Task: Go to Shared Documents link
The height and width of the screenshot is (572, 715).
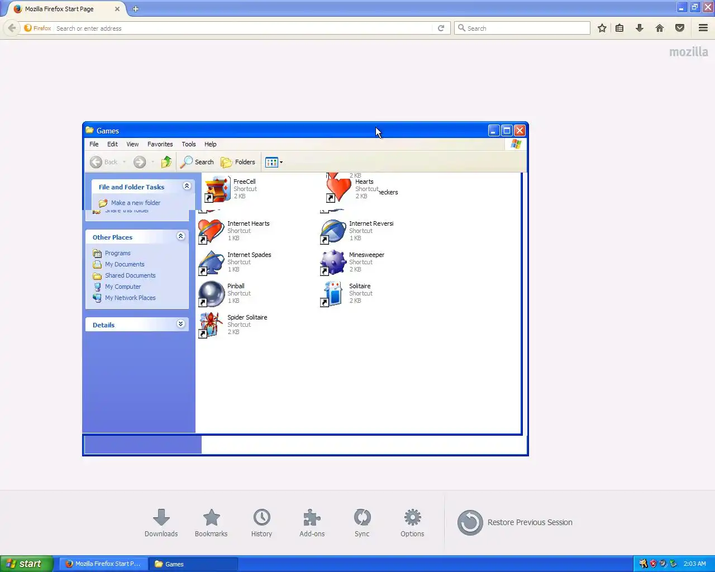Action: pyautogui.click(x=130, y=275)
